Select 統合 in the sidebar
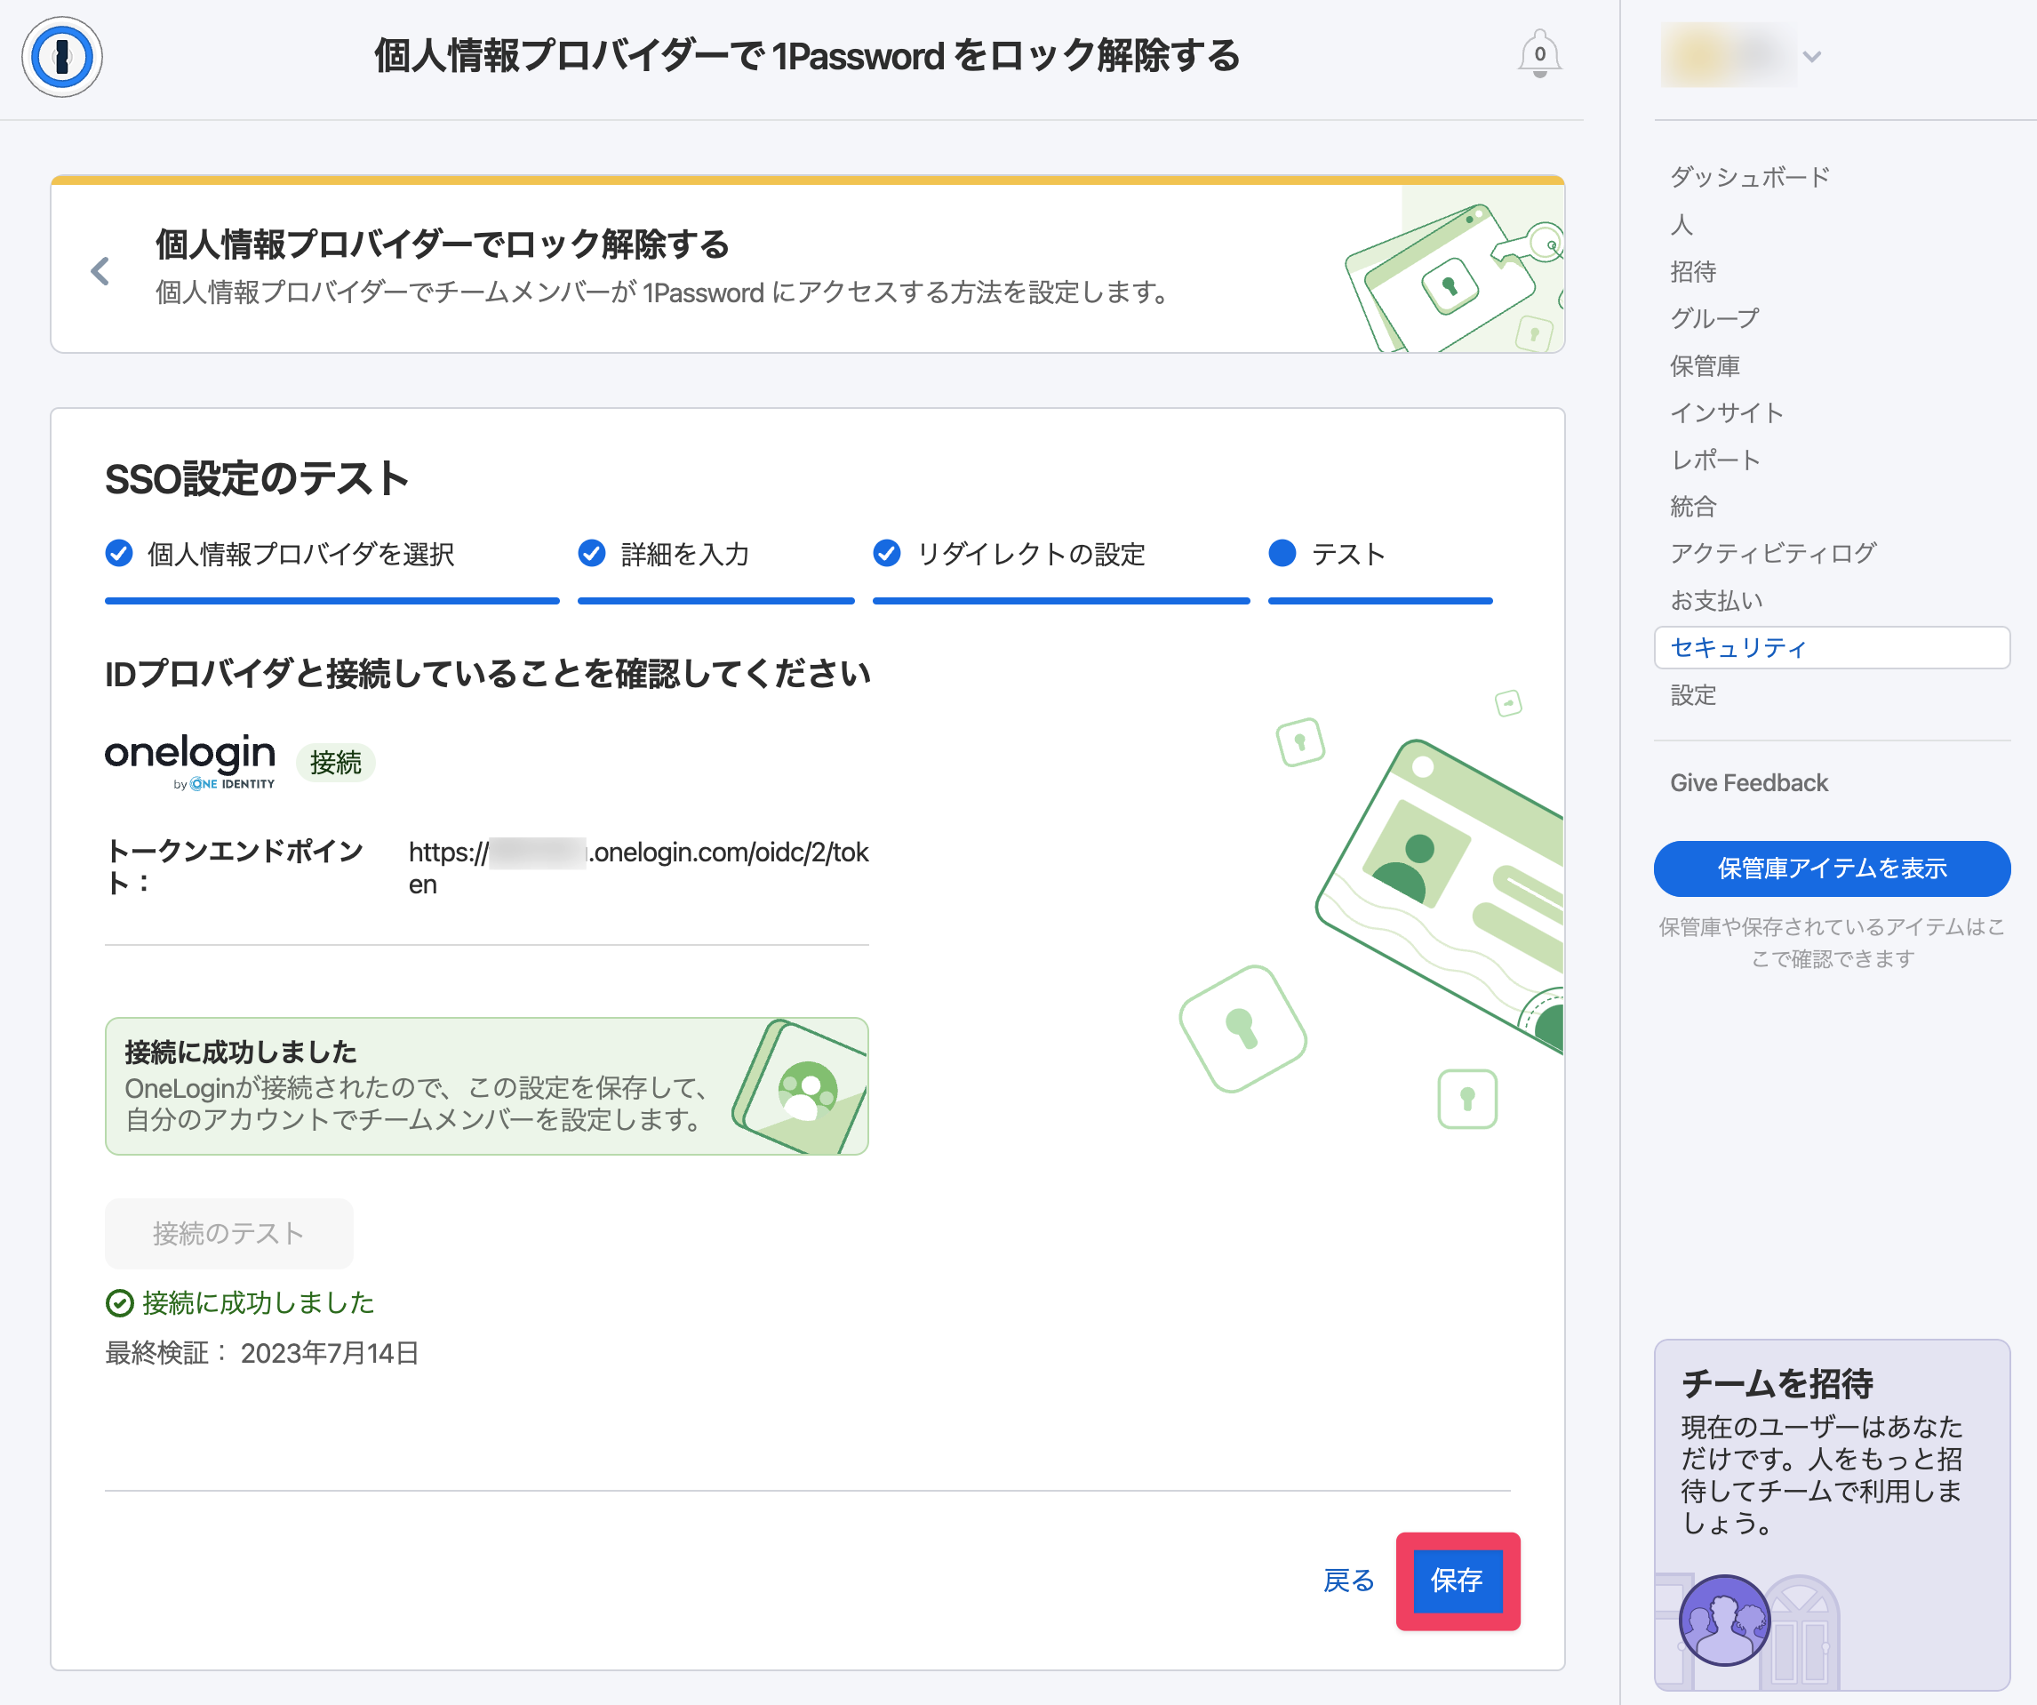Viewport: 2037px width, 1705px height. pos(1693,507)
